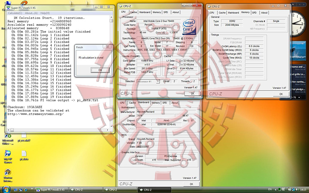Click the sidebar analog clock gadget
This screenshot has height=193, width=309.
[x=298, y=24]
